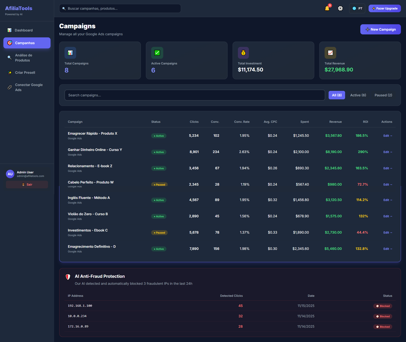
Task: Click the Total Campaigns bar chart icon
Action: [x=70, y=53]
